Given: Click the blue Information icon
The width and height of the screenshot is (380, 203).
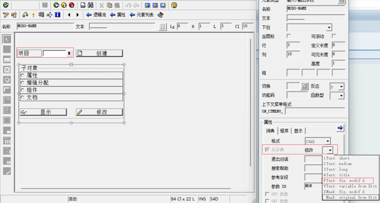Looking at the screenshot, I should pyautogui.click(x=58, y=15).
